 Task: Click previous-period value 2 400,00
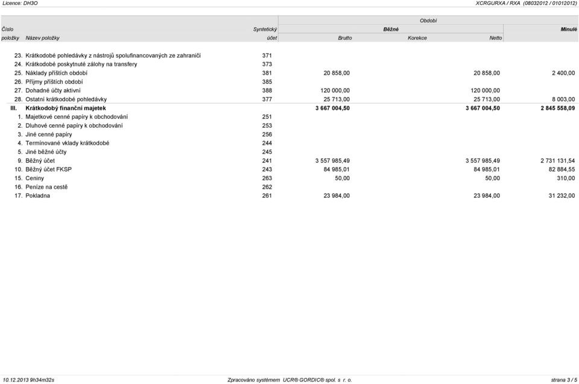pos(563,73)
